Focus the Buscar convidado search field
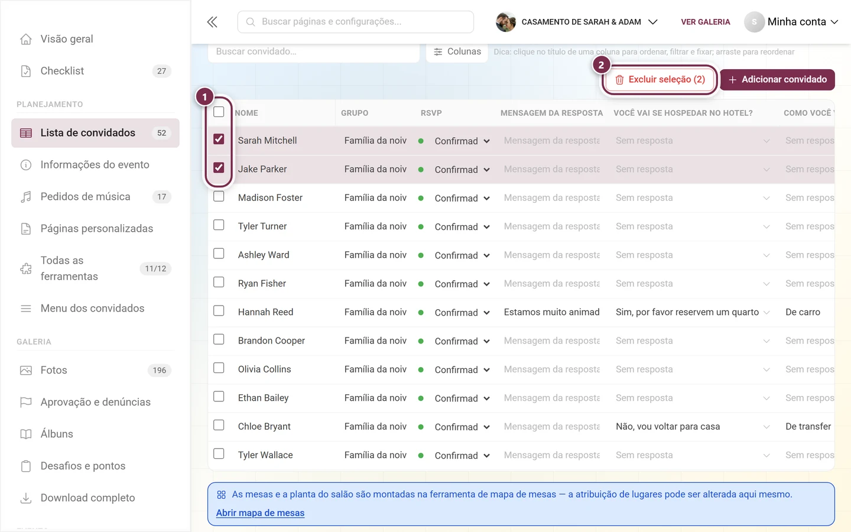 [314, 52]
